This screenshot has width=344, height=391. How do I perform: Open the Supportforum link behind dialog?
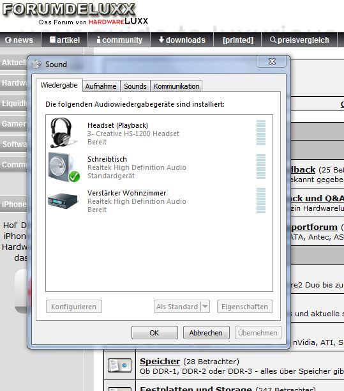(314, 227)
